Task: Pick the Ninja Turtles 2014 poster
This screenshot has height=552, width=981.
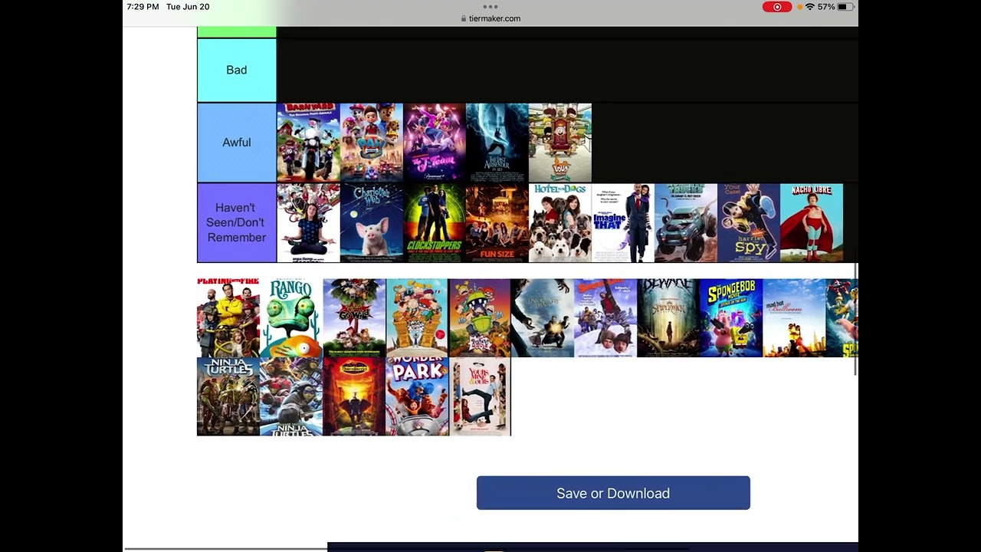Action: [228, 396]
